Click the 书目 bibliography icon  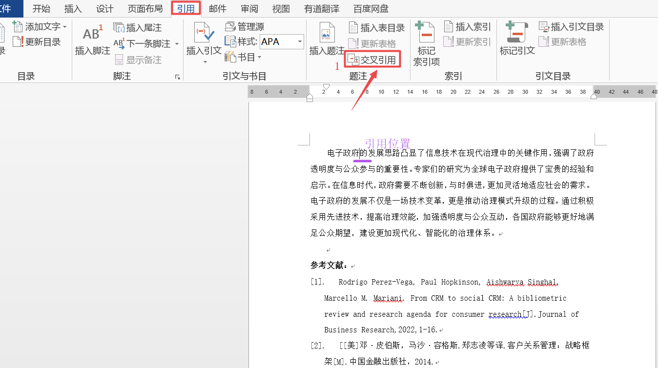click(x=230, y=57)
